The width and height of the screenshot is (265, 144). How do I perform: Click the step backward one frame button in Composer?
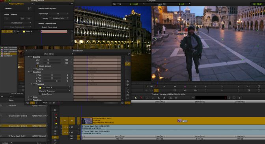195,86
